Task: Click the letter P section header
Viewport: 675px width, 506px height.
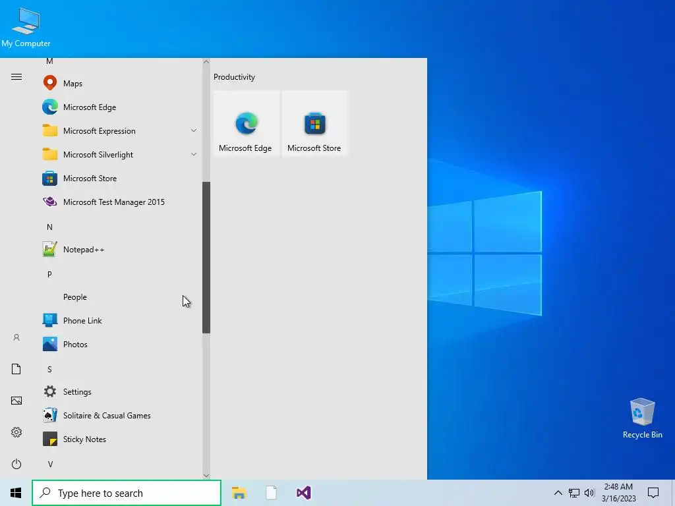Action: click(x=50, y=274)
